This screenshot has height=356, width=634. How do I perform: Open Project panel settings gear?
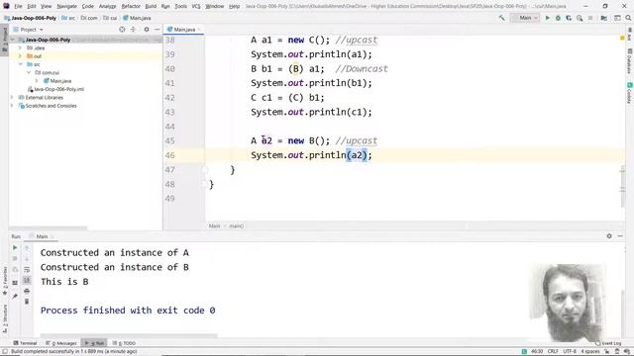(x=147, y=30)
